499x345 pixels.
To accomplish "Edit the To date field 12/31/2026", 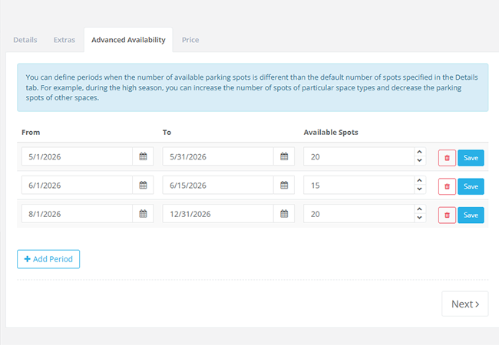I will pyautogui.click(x=218, y=213).
